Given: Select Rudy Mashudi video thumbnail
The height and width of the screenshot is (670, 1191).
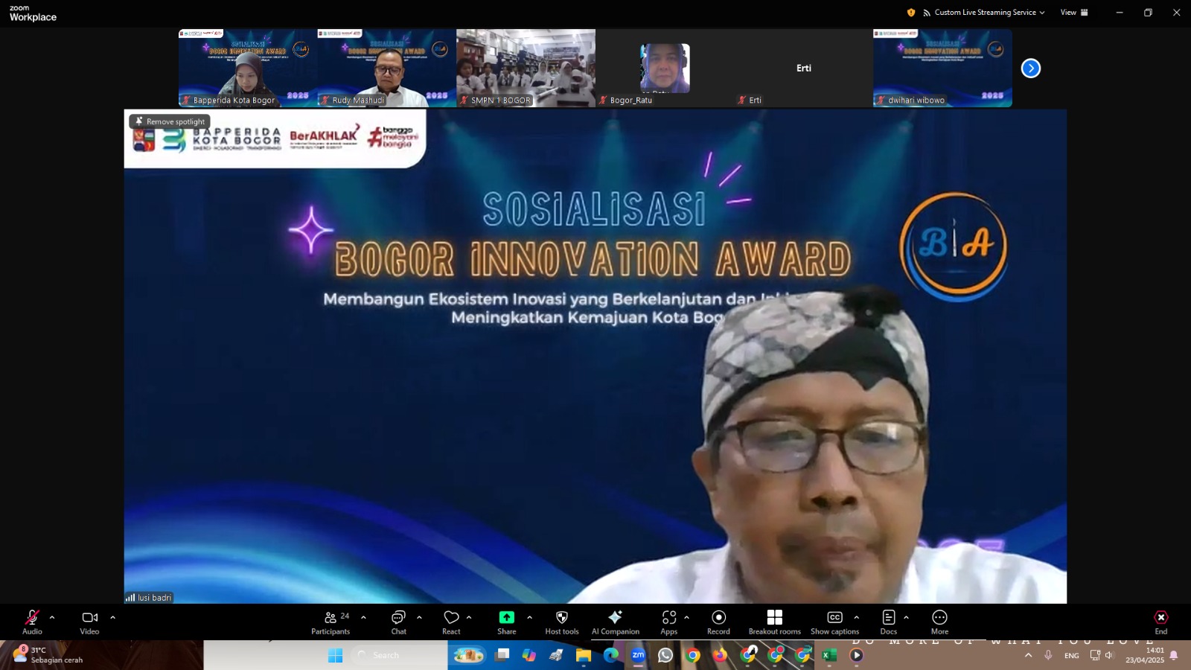Looking at the screenshot, I should (387, 68).
